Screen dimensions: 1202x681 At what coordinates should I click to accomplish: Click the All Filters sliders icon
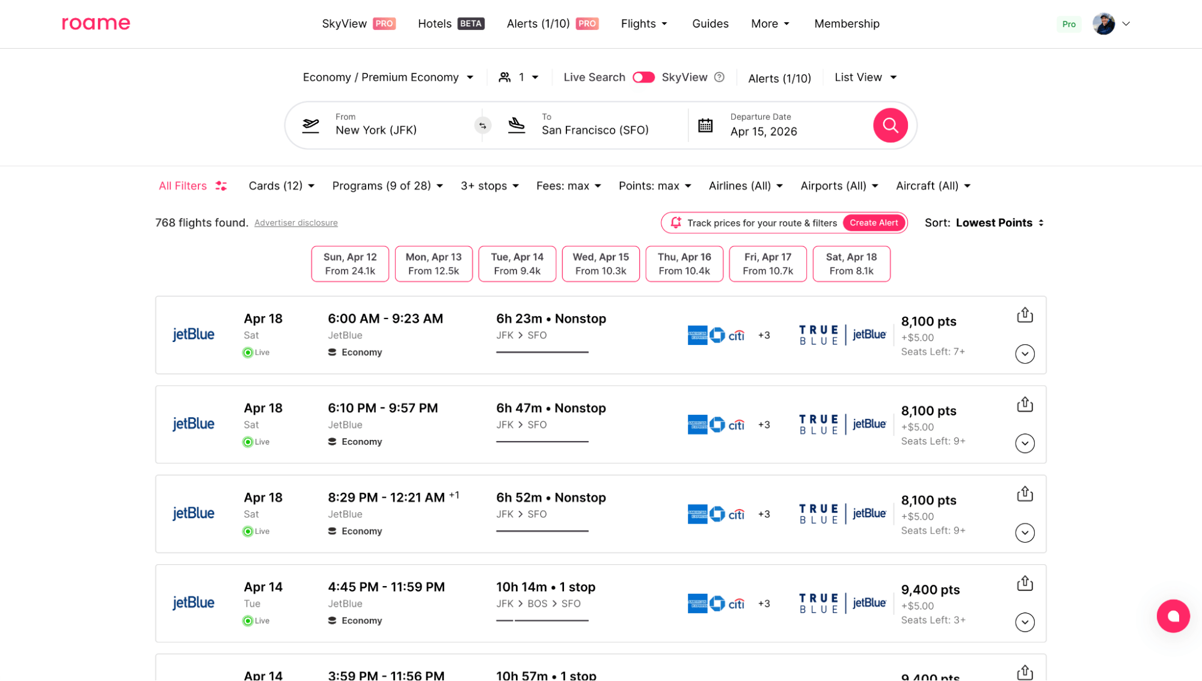[221, 186]
